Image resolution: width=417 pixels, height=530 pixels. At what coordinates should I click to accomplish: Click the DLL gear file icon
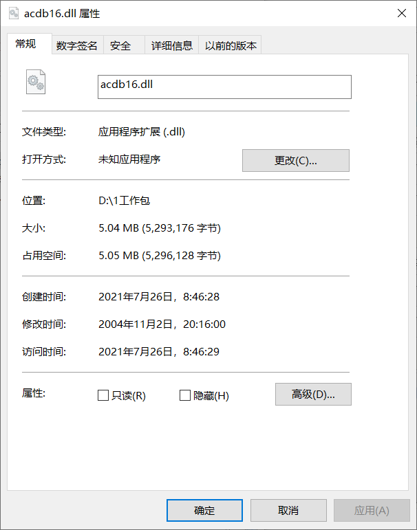(x=36, y=82)
